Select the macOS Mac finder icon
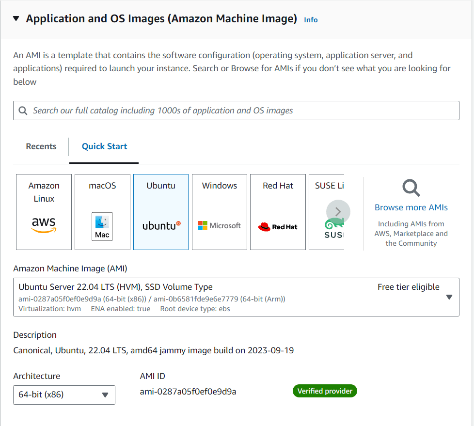Screen dimensions: 474x426 click(102, 226)
